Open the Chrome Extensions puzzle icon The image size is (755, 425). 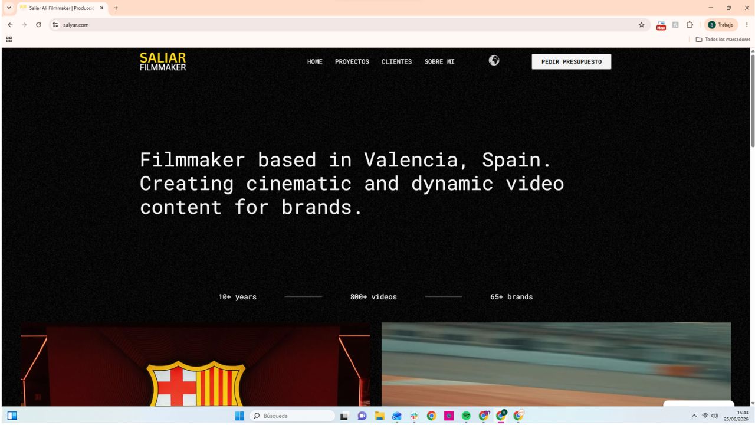click(690, 25)
